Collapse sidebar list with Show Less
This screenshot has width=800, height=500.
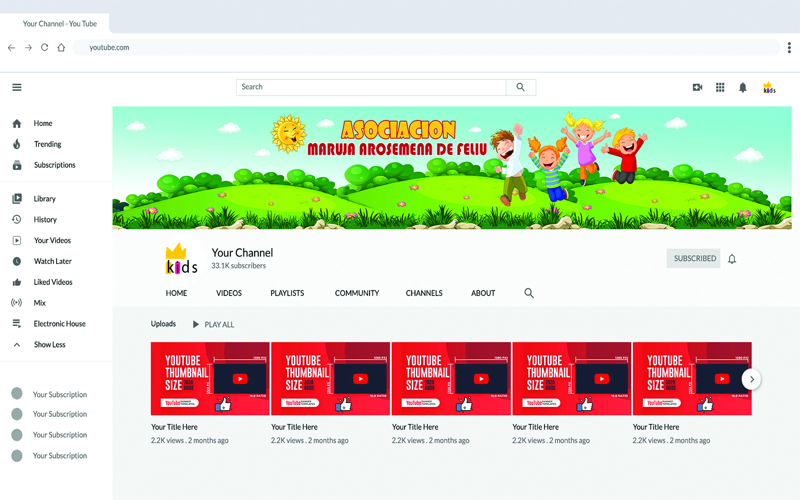(x=49, y=344)
